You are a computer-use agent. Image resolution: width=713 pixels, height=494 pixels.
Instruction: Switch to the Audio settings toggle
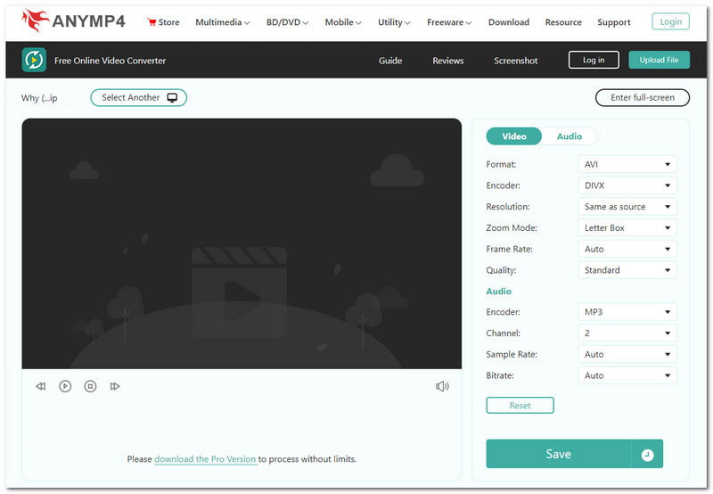coord(570,136)
